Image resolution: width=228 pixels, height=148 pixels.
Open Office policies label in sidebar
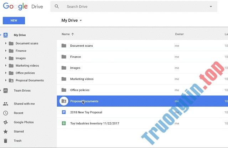(25, 73)
